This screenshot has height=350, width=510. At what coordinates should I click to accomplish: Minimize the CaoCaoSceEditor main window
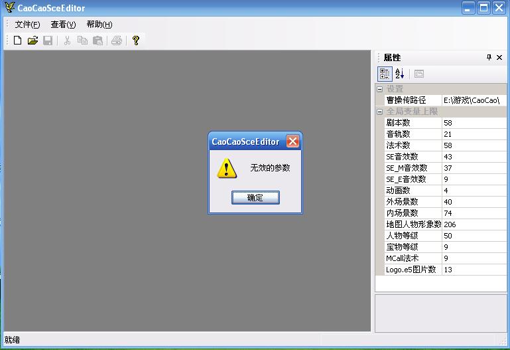coord(468,8)
